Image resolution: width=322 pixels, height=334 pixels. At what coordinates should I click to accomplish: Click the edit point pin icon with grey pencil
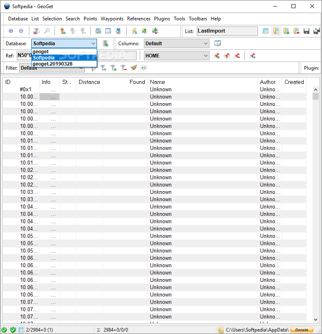click(73, 31)
